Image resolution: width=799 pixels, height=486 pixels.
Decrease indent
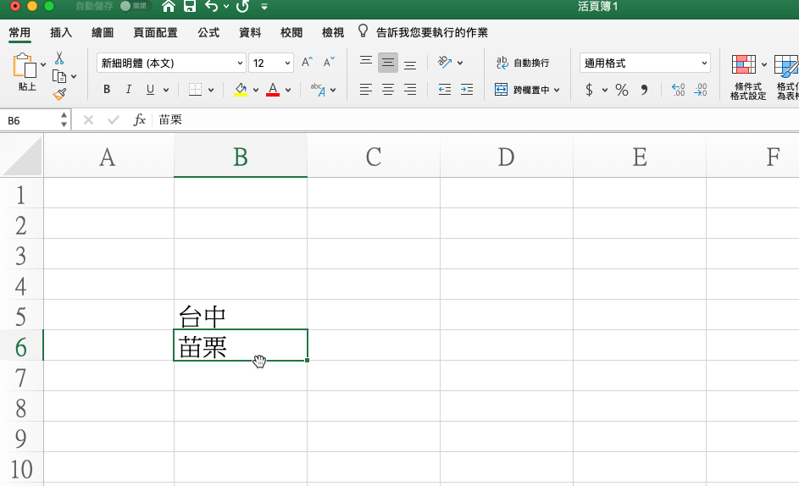pos(444,90)
